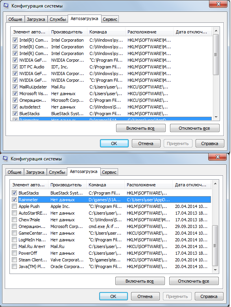Select Автозагрузка tab in lower window

point(84,171)
